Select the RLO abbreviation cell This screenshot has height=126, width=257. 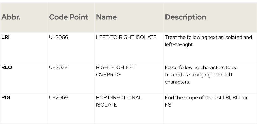(6, 67)
